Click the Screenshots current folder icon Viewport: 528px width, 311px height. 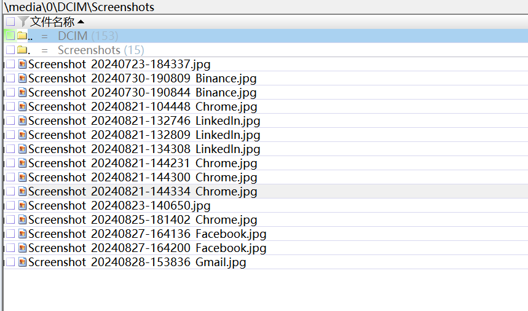(22, 50)
